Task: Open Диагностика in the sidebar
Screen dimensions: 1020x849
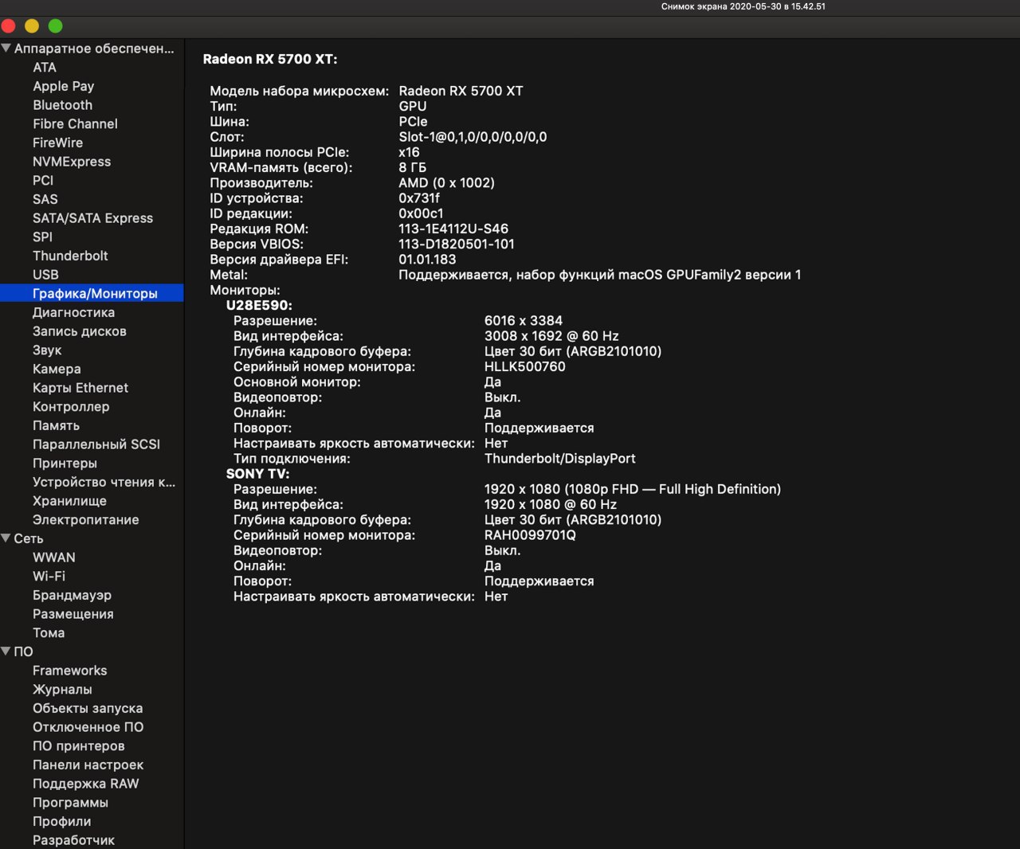Action: click(x=73, y=312)
